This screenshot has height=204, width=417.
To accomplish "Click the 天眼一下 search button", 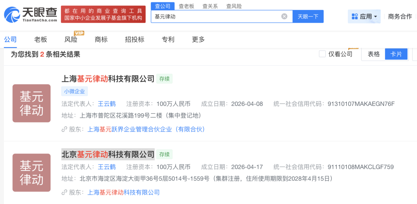I will 308,17.
